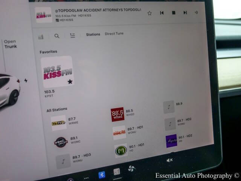Select the 90.1 HD1 station
Viewport: 241px width, 181px height.
click(121, 150)
